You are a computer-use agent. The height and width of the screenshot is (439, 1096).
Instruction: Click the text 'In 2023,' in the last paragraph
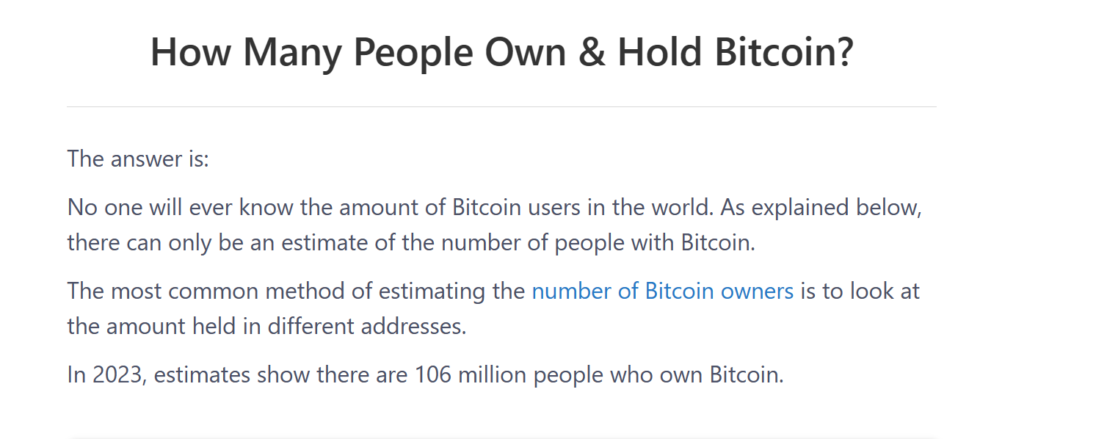108,375
